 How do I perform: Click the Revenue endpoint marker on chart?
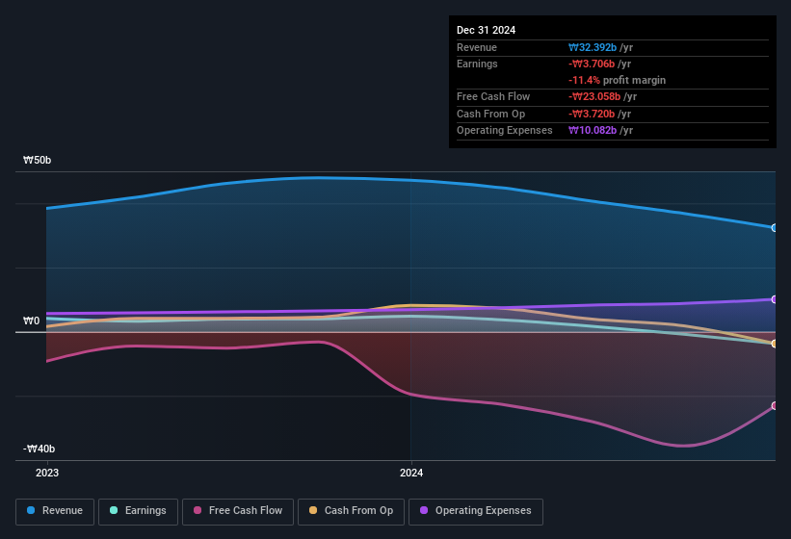click(775, 228)
